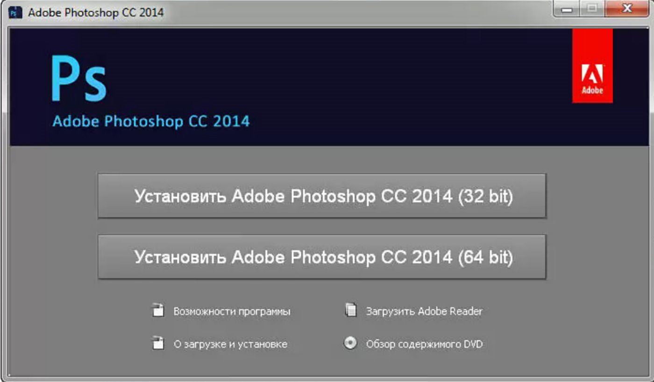
Task: Click the disabled maximize button
Action: click(x=592, y=9)
